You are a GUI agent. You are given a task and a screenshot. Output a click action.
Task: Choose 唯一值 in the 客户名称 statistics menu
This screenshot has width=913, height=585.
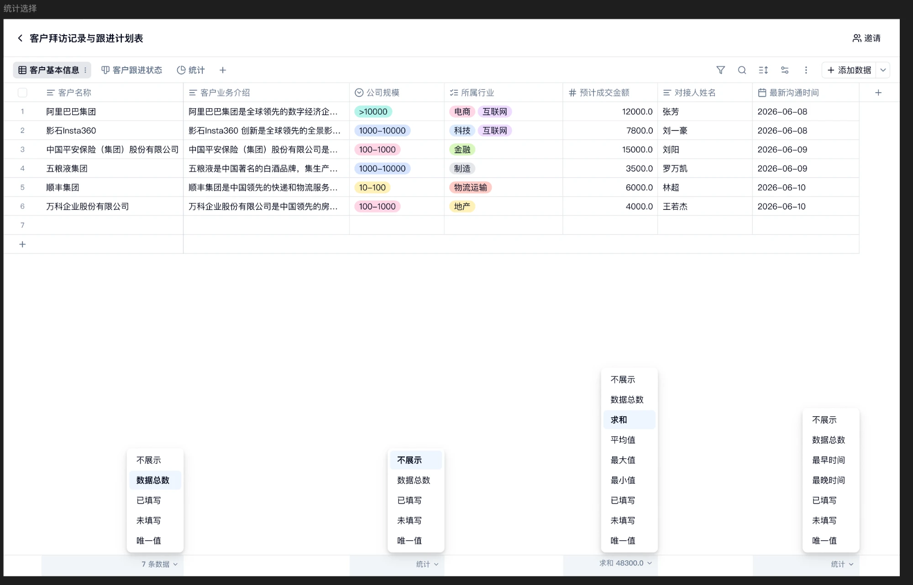155,540
